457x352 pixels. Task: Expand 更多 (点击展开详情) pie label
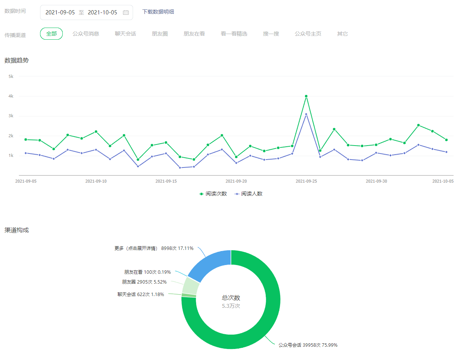pos(154,248)
